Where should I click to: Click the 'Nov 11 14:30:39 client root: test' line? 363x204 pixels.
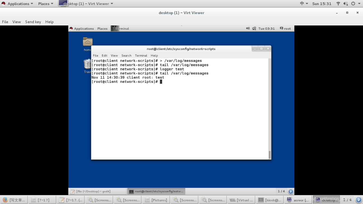click(x=128, y=78)
